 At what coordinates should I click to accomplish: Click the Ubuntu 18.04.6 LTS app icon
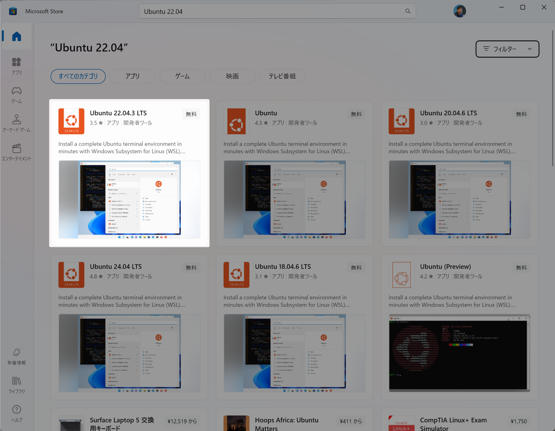coord(236,275)
